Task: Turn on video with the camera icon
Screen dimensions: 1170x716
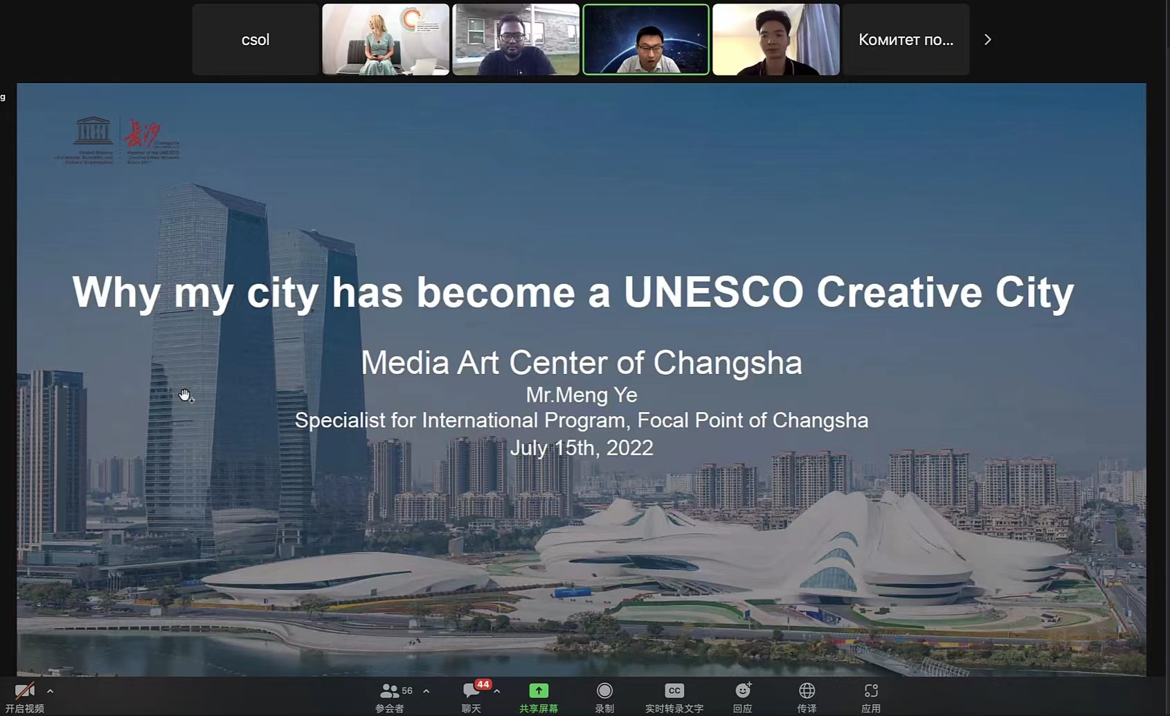Action: coord(24,691)
